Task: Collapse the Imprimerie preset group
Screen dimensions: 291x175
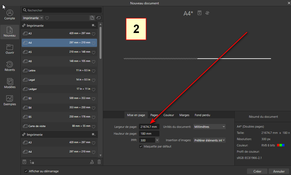Action: (24, 134)
